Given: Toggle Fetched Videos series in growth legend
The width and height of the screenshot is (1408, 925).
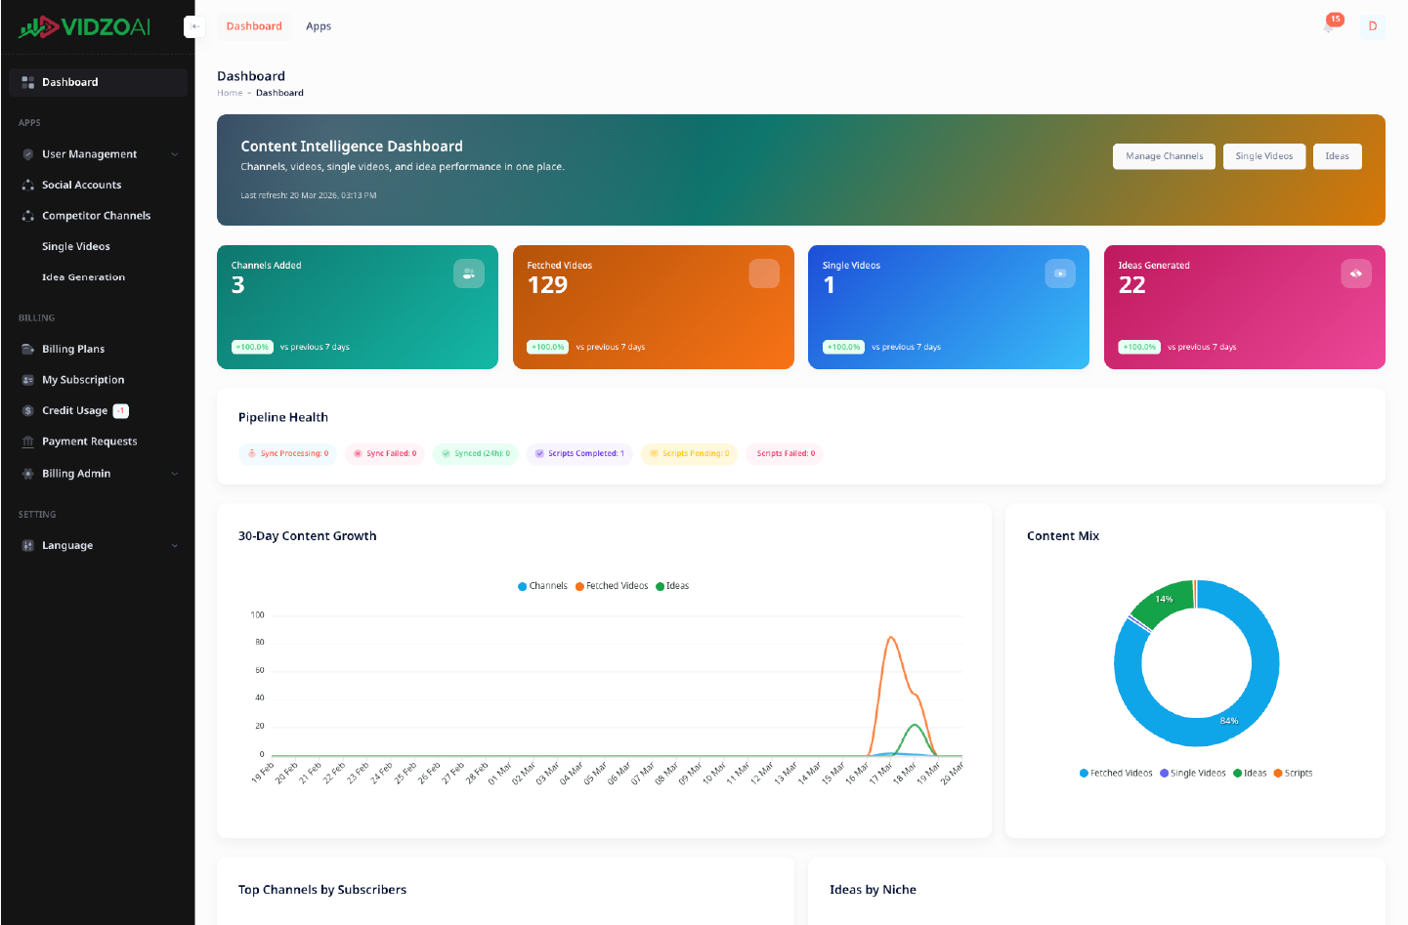Looking at the screenshot, I should click(612, 586).
